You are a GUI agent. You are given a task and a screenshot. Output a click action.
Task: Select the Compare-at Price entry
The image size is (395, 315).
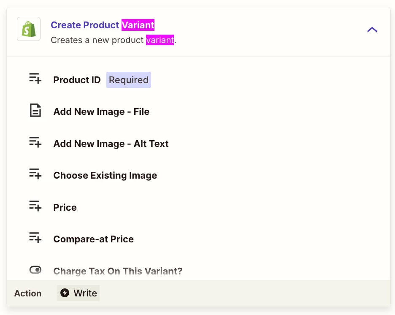[93, 239]
